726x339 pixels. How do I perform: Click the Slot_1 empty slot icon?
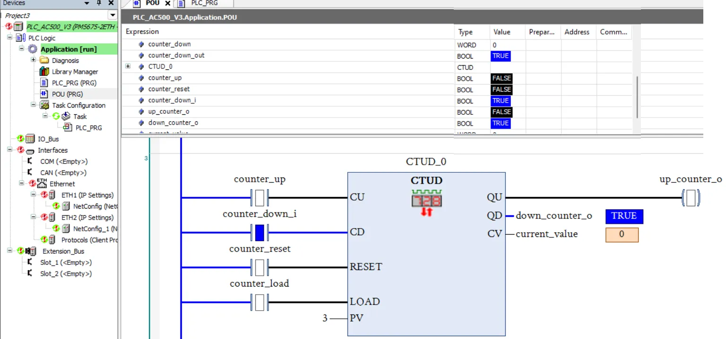click(x=30, y=262)
